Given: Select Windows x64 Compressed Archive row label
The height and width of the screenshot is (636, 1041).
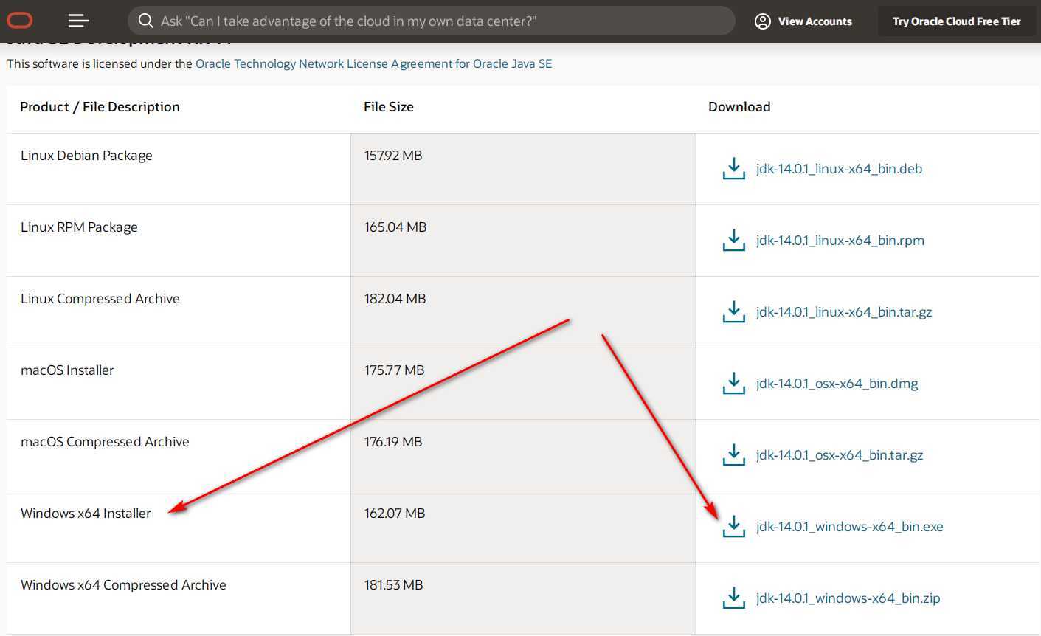Looking at the screenshot, I should 123,585.
